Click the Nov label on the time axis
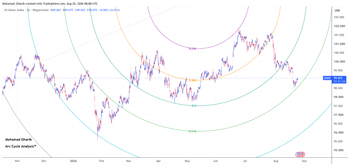The image size is (350, 166). tap(17, 160)
